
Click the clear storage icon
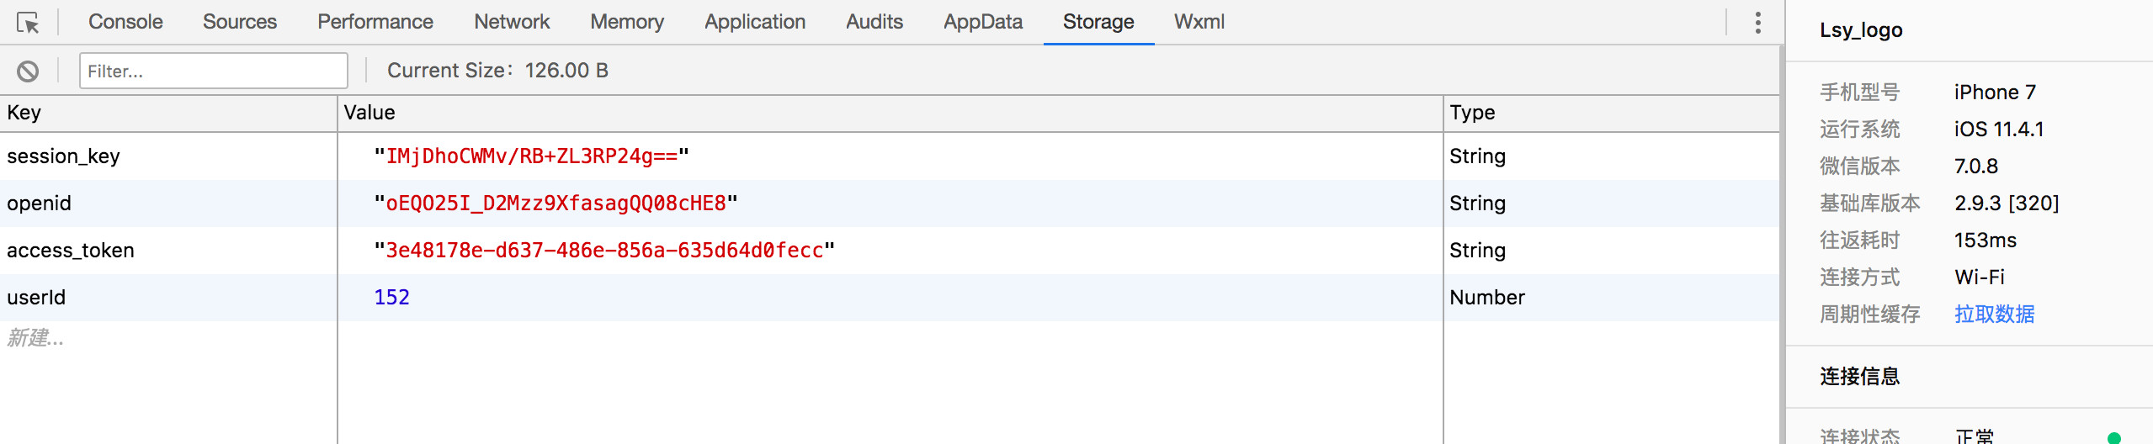point(28,71)
